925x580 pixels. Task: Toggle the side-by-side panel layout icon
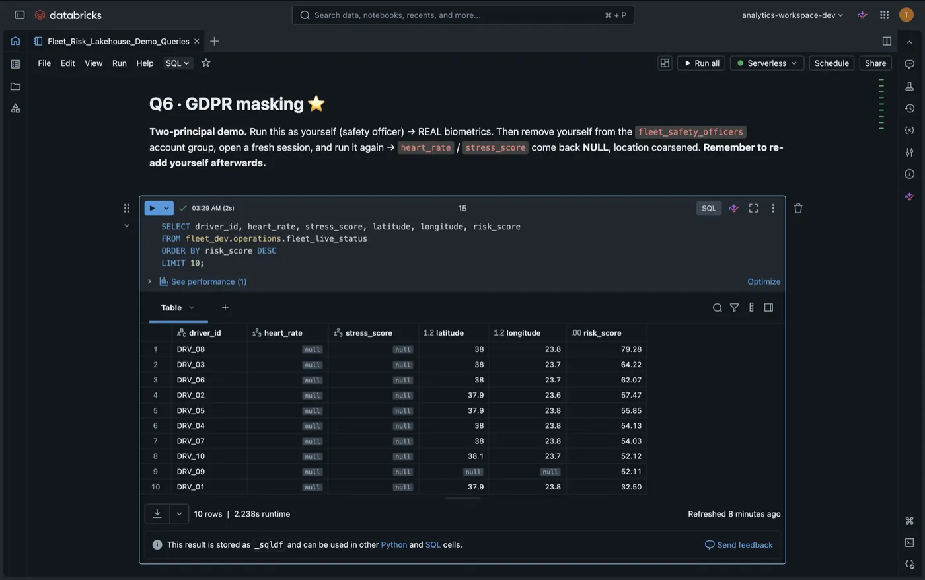[887, 41]
